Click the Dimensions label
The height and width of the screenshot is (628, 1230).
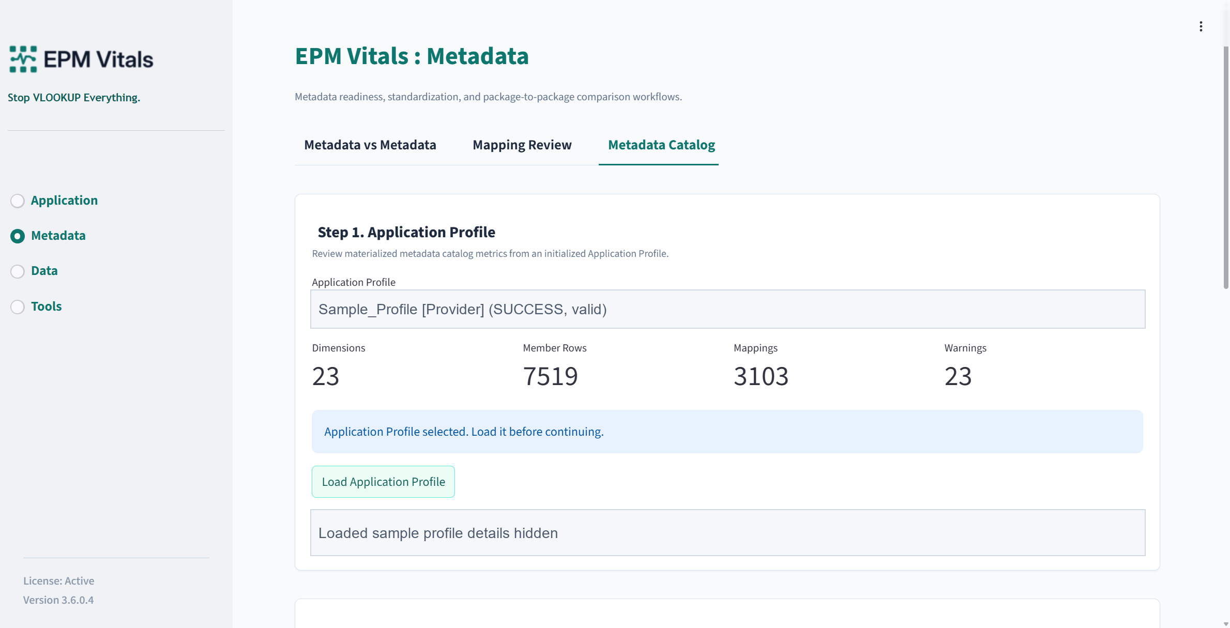339,348
